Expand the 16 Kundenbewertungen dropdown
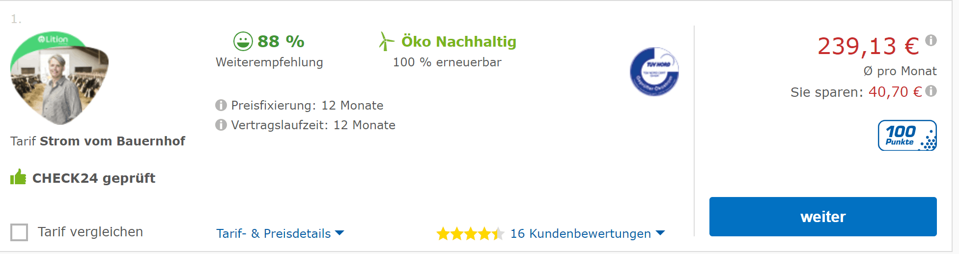This screenshot has width=959, height=254. (x=581, y=233)
